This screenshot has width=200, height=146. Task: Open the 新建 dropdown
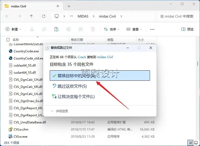[x=13, y=29]
